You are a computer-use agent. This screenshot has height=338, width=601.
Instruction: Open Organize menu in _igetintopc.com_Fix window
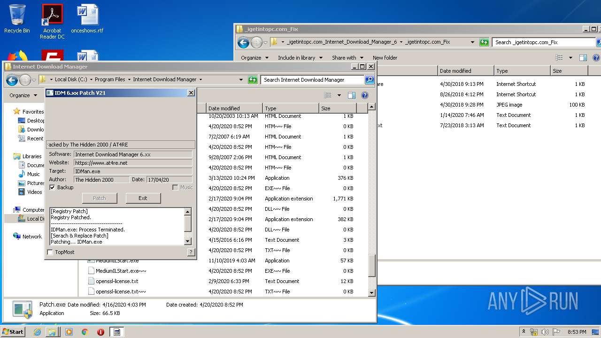(x=255, y=58)
